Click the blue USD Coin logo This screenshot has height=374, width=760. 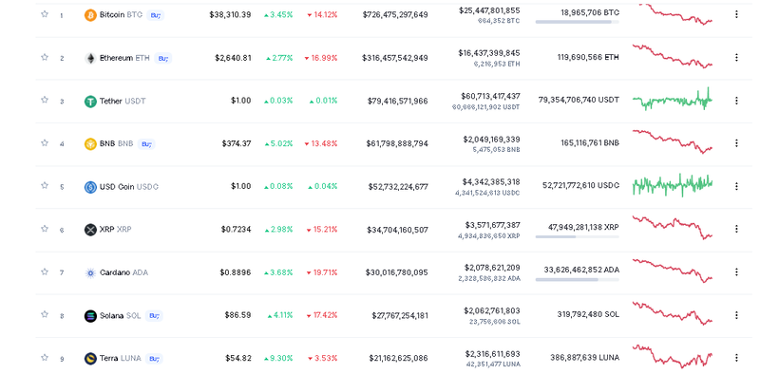click(90, 187)
